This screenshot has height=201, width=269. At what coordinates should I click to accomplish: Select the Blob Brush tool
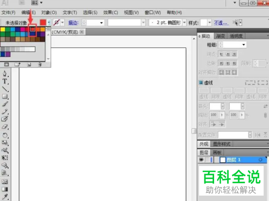5,119
